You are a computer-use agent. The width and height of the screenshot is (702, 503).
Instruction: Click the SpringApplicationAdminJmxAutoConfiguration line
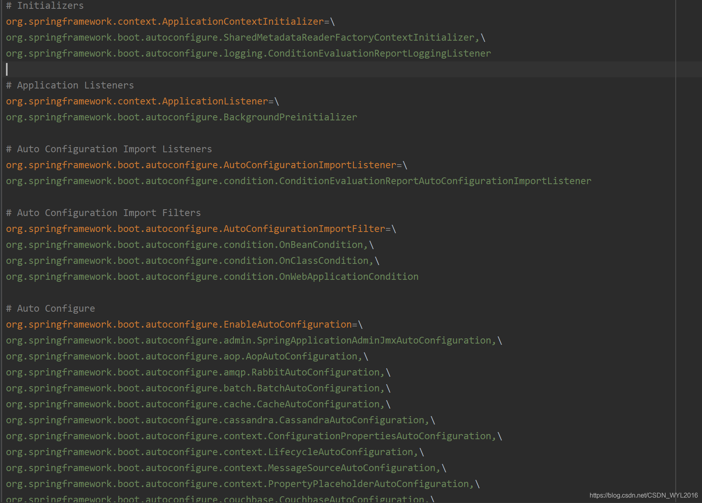pyautogui.click(x=254, y=340)
